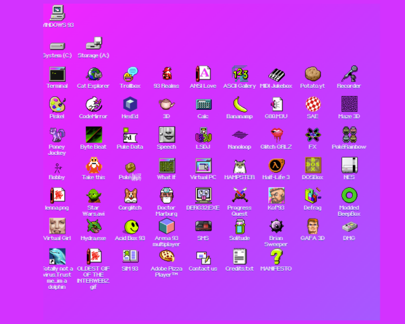Launch the SMS console icon
The image size is (405, 324).
203,226
